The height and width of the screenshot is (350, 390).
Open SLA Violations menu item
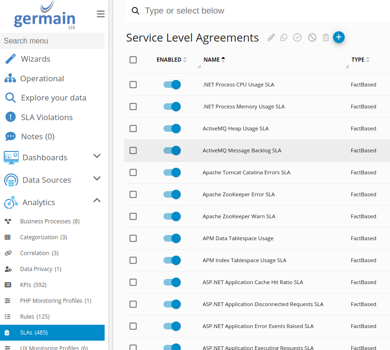pyautogui.click(x=47, y=117)
